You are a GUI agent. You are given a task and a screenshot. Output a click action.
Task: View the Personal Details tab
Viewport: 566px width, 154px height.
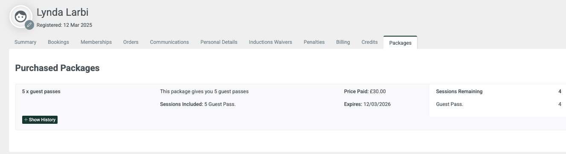coord(219,42)
